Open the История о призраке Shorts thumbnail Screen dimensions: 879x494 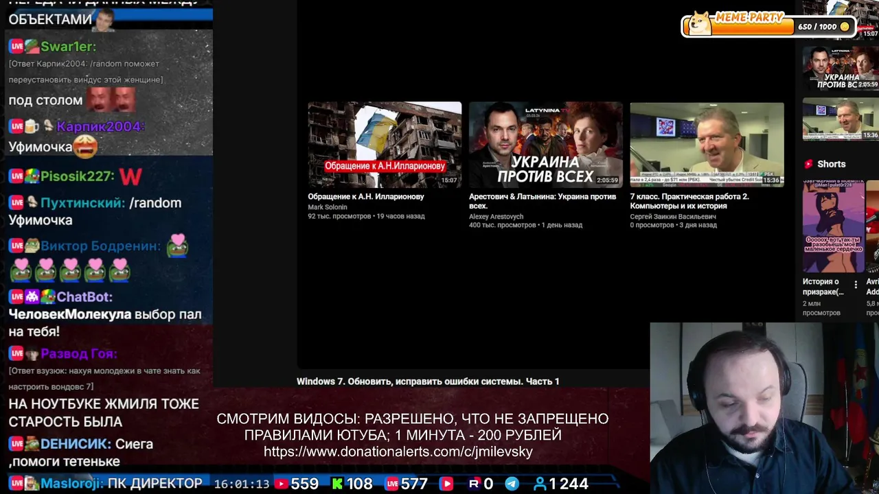point(834,226)
